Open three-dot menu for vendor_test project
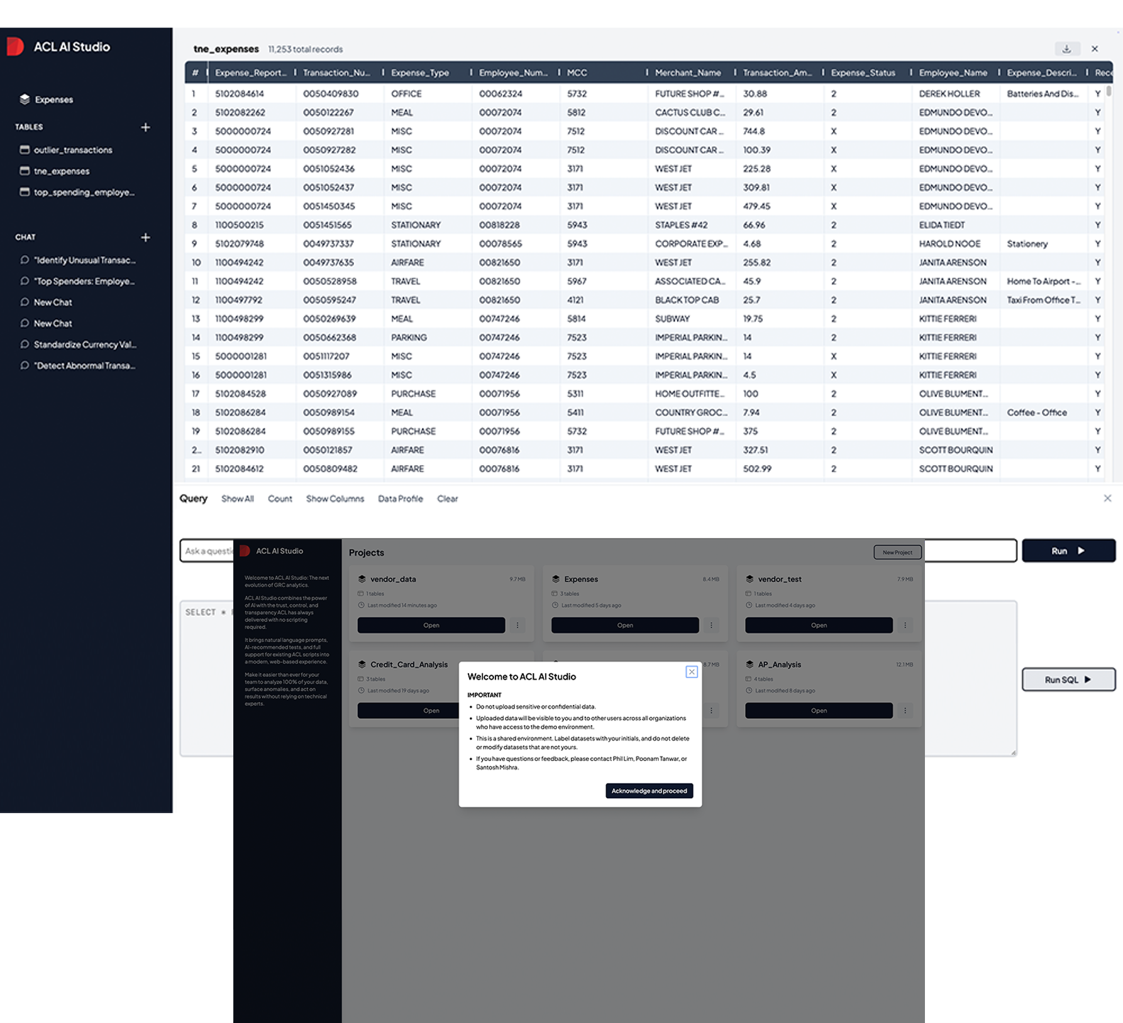 coord(905,625)
